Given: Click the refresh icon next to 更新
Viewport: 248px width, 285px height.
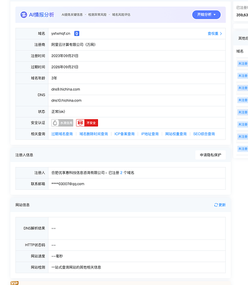Looking at the screenshot, I should (216, 205).
